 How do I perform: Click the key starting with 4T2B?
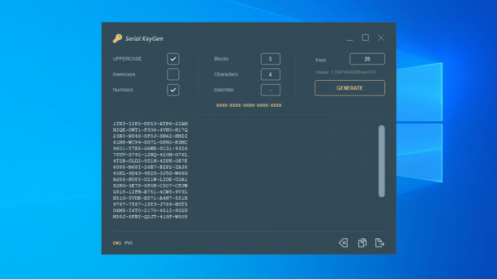tap(150, 161)
